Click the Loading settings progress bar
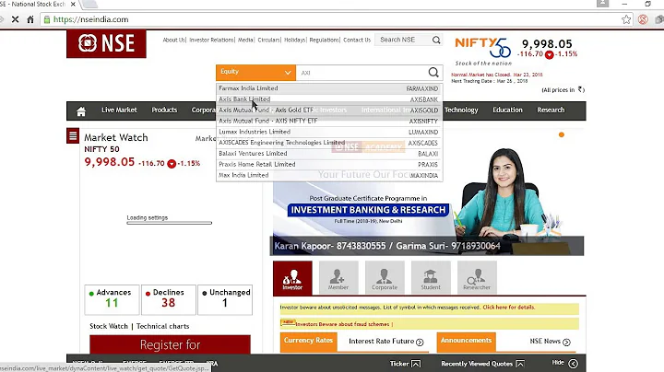This screenshot has width=664, height=372. pyautogui.click(x=170, y=223)
